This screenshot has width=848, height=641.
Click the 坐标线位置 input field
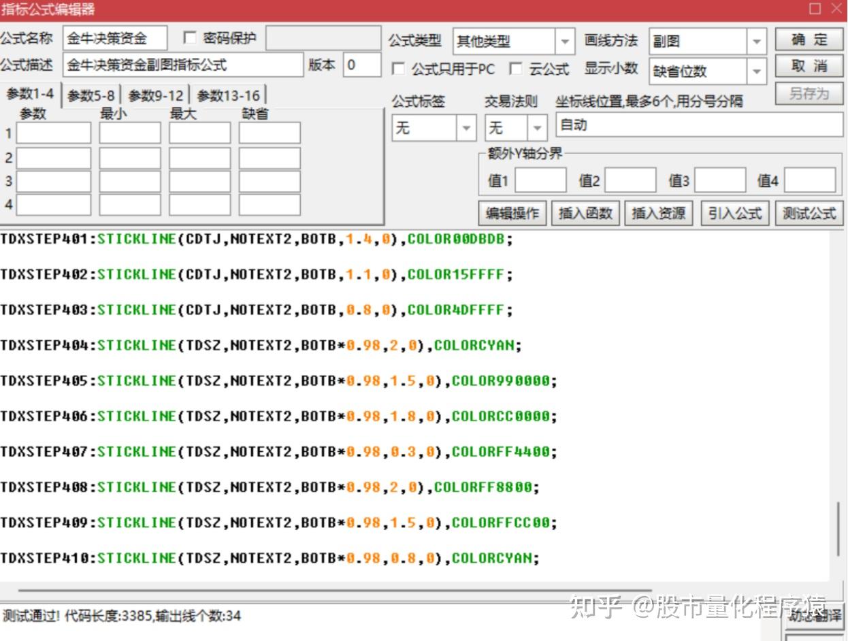700,126
